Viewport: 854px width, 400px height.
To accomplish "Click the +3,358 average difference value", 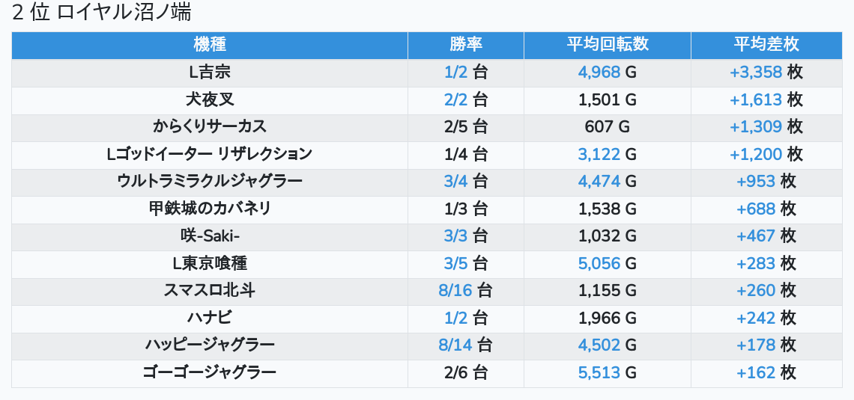I will pos(756,73).
